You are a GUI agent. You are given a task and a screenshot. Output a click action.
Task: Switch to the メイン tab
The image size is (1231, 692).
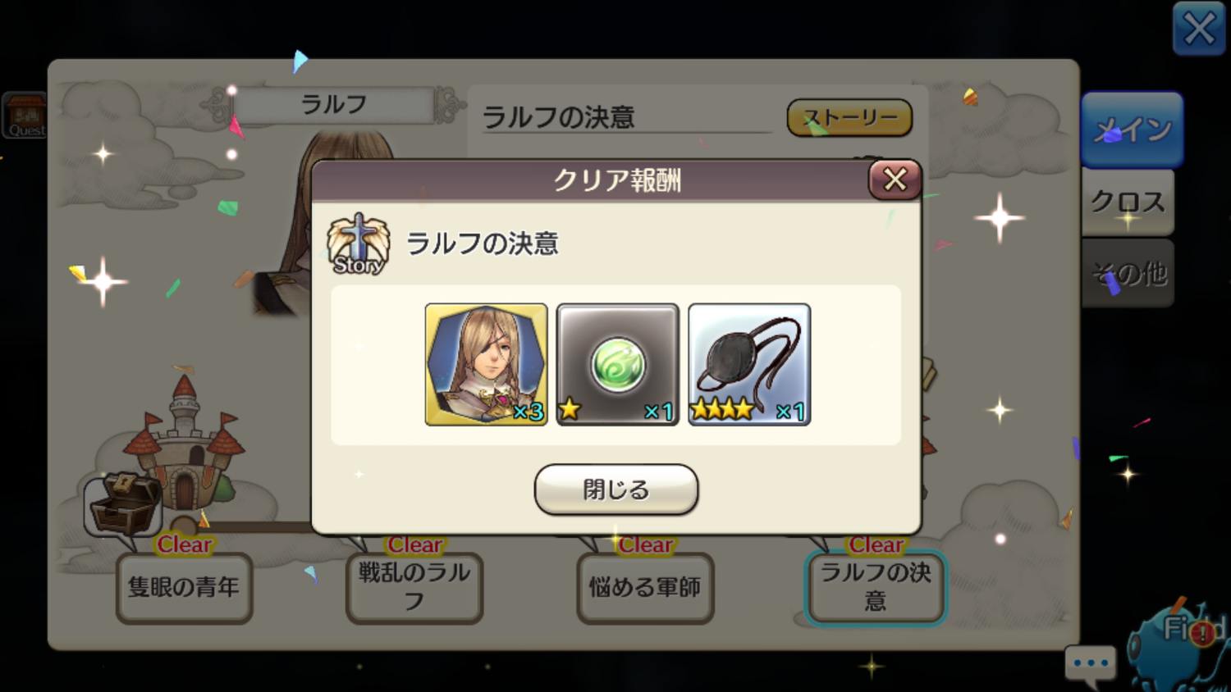tap(1132, 130)
